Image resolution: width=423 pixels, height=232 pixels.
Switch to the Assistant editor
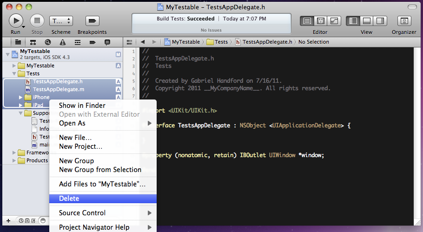(320, 21)
